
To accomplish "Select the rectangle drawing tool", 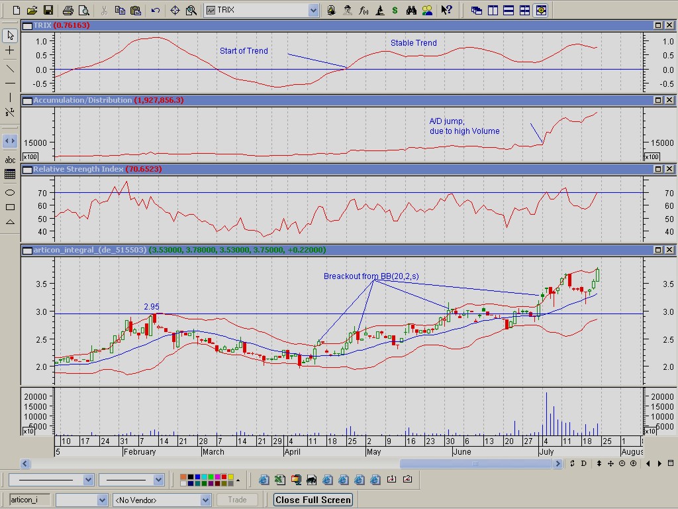I will (x=10, y=207).
